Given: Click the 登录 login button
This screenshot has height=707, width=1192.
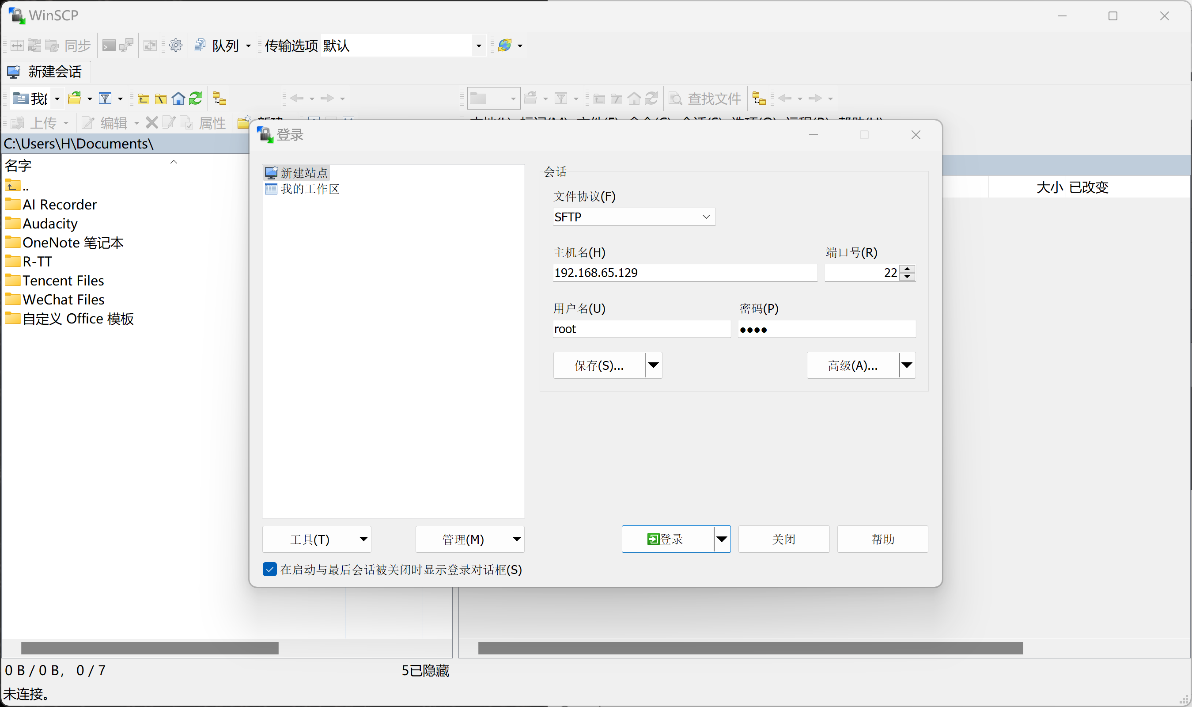Looking at the screenshot, I should [668, 539].
